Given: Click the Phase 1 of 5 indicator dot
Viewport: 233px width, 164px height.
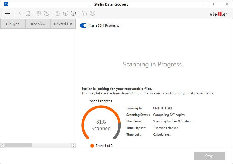Looking at the screenshot, I should tap(92, 145).
